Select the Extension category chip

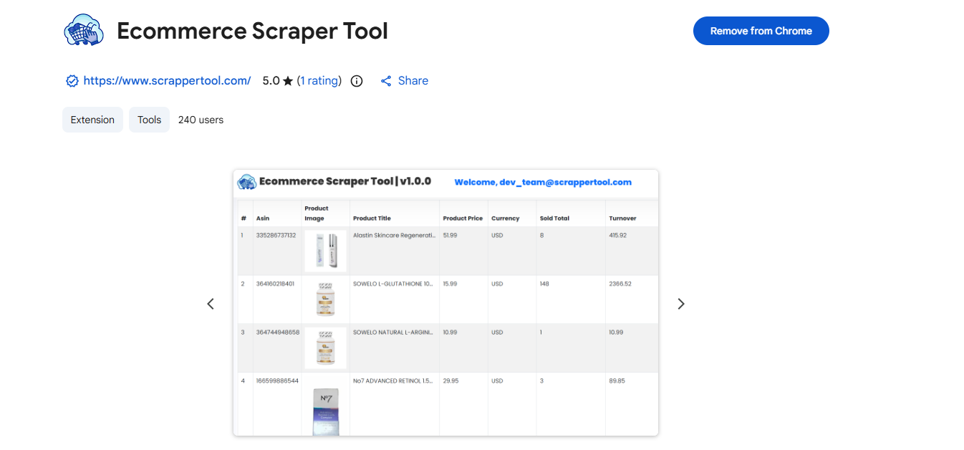(92, 119)
